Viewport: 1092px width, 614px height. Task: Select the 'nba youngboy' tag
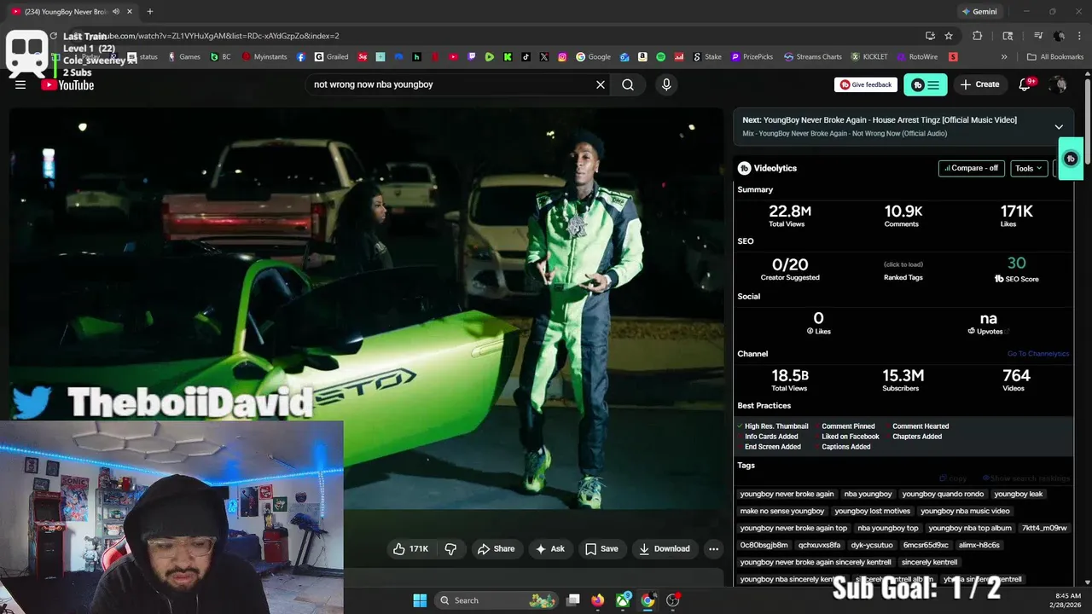868,494
